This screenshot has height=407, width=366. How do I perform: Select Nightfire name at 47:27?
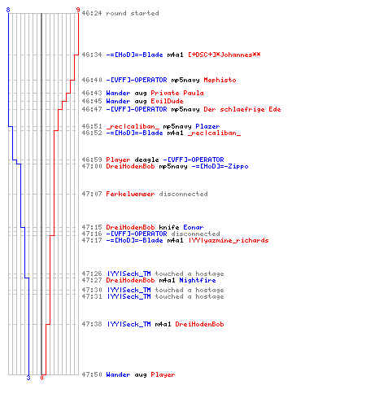click(198, 280)
